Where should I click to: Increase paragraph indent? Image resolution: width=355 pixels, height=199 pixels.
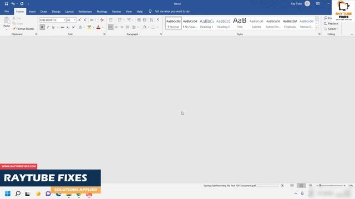tap(144, 20)
